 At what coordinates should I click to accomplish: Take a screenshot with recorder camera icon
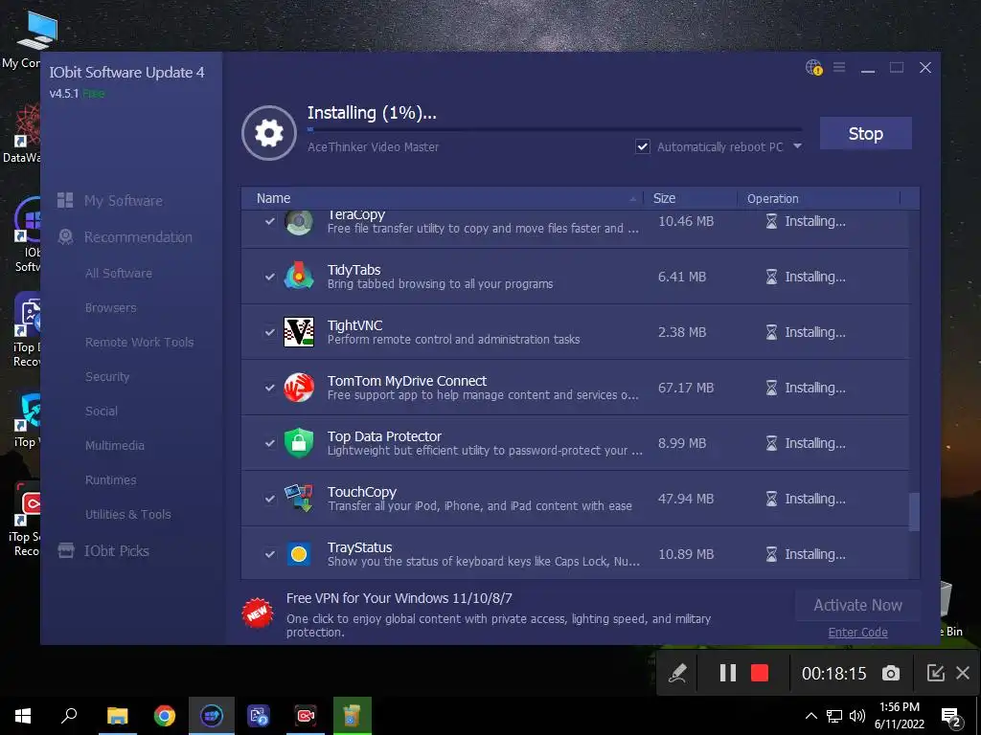click(891, 673)
